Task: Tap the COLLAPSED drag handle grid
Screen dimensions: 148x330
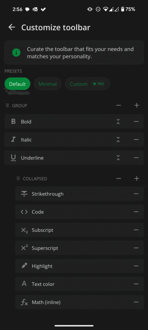Action: click(x=18, y=179)
